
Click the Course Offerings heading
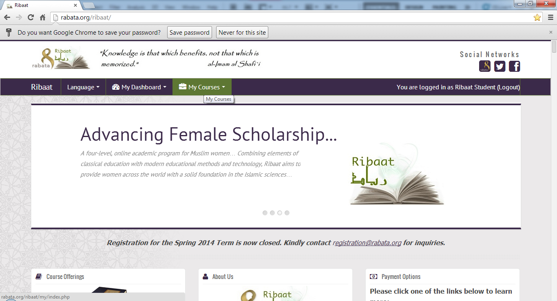point(65,277)
